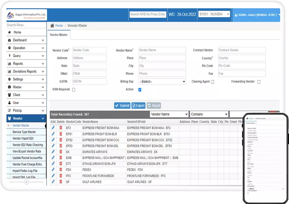The width and height of the screenshot is (289, 204).
Task: Edit the EFS3 vendor row
Action: point(53,146)
